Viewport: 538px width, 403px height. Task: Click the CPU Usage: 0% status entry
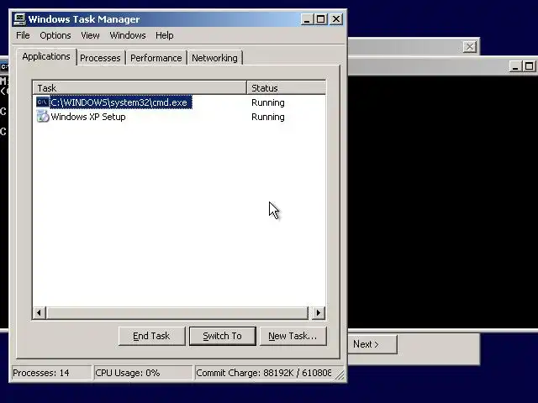click(x=143, y=373)
